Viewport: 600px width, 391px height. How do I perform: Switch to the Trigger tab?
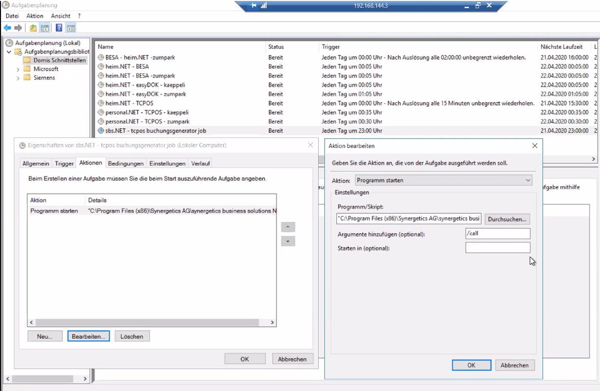[x=64, y=164]
